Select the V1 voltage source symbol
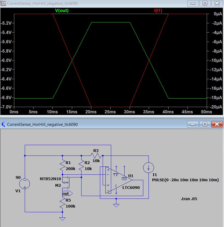 (24, 184)
